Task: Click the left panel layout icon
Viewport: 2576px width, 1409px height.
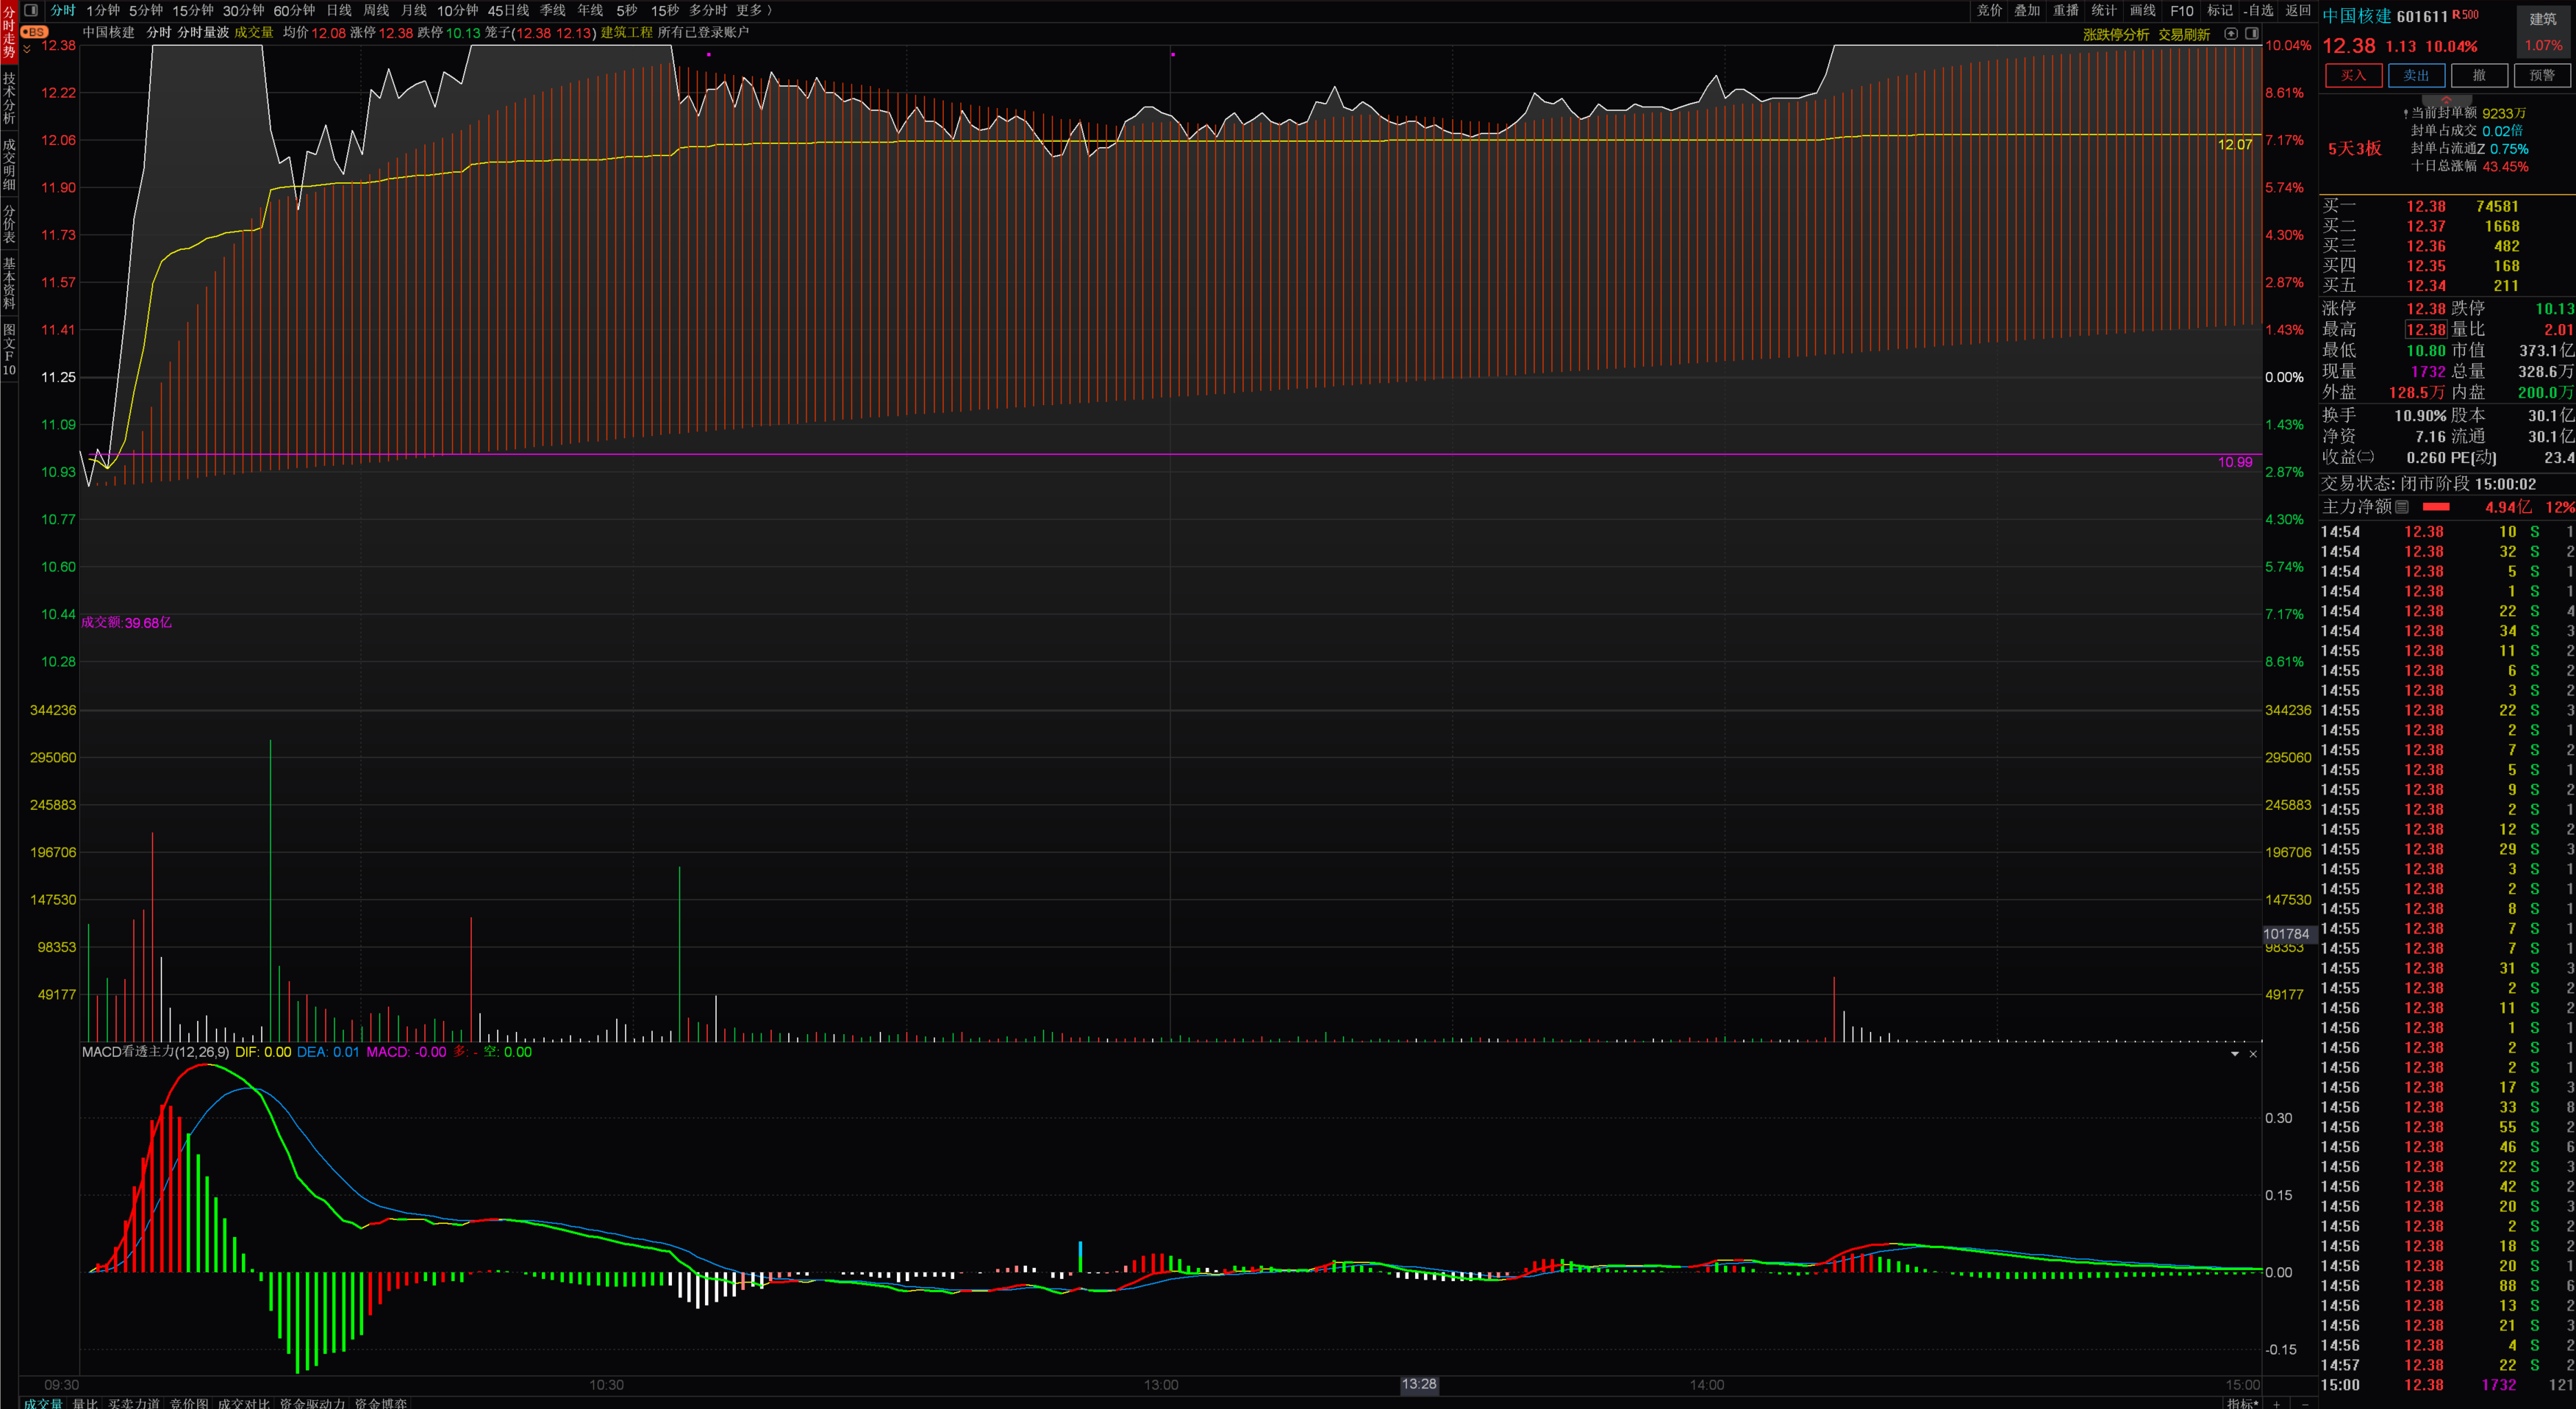Action: tap(30, 10)
